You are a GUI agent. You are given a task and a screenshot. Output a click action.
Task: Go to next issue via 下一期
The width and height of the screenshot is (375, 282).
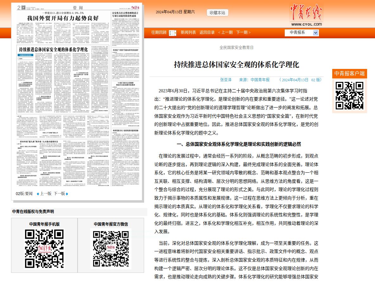coord(243,33)
